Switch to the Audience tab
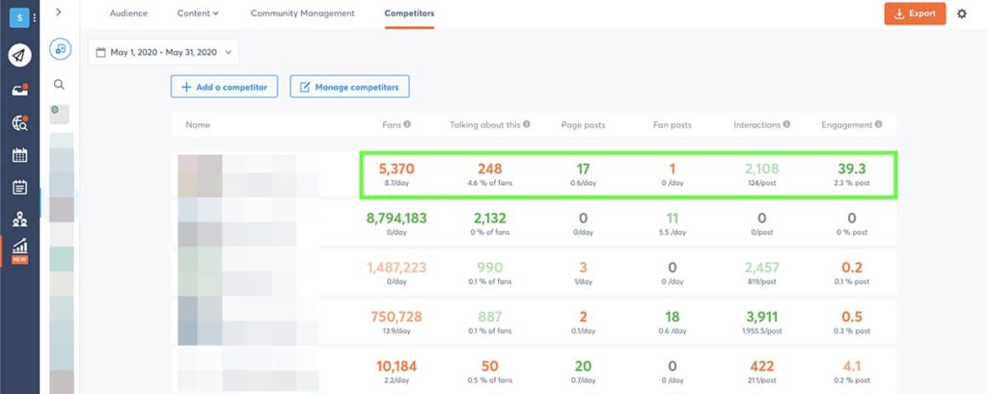988x394 pixels. click(129, 13)
